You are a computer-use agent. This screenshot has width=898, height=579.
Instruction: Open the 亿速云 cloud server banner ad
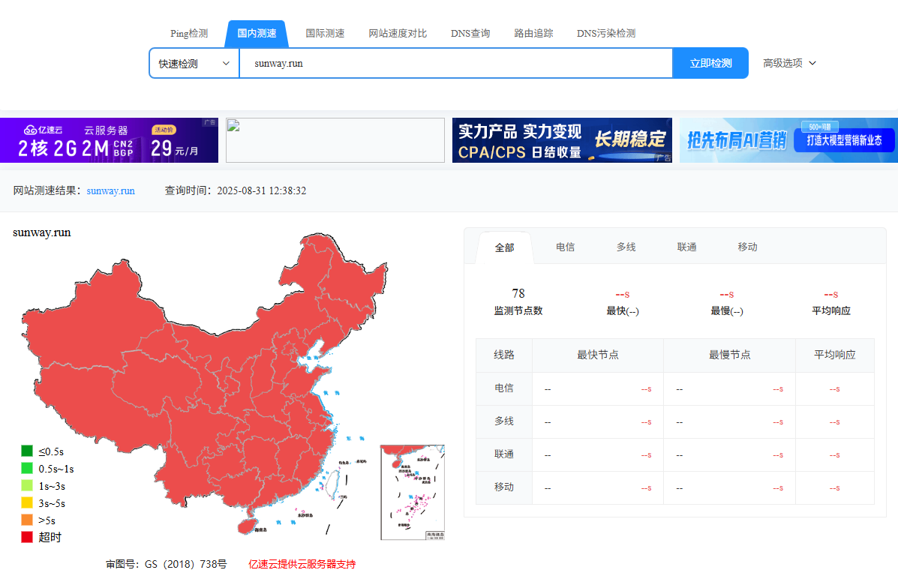(109, 140)
